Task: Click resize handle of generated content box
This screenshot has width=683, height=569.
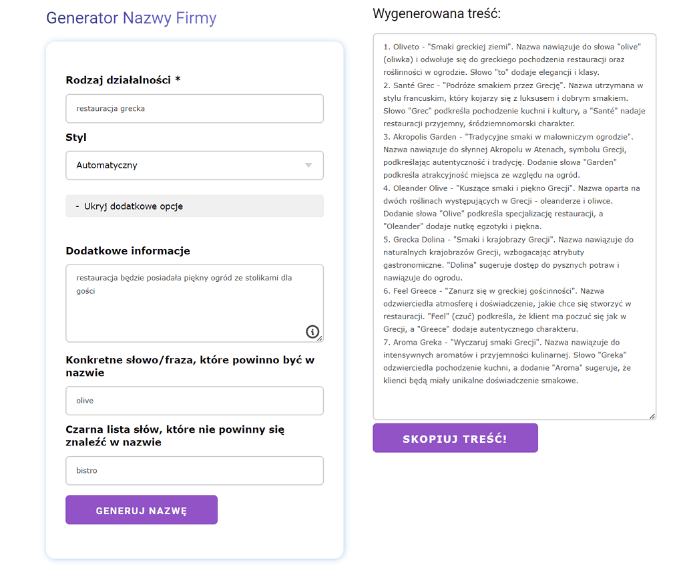Action: point(652,416)
